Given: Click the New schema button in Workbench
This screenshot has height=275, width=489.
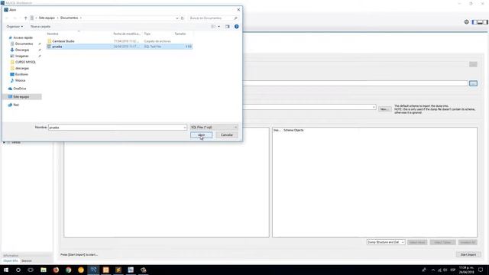Looking at the screenshot, I should [x=384, y=109].
